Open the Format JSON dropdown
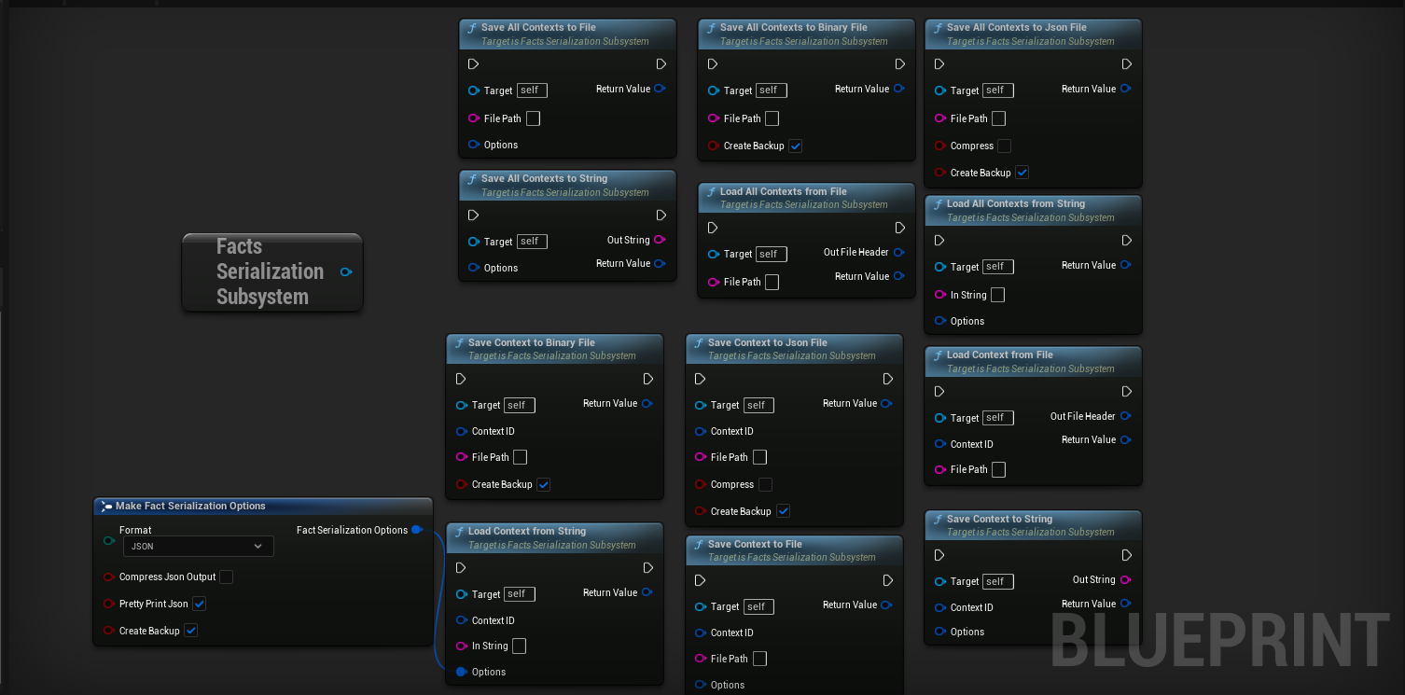 [x=198, y=547]
